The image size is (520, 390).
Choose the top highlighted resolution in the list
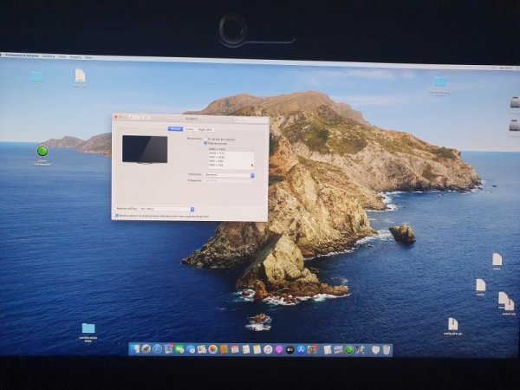tap(231, 149)
